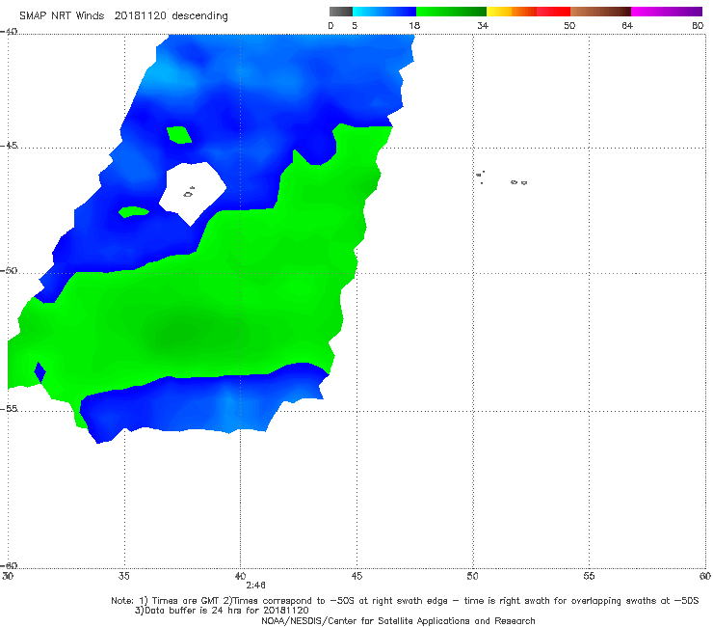Click the '55' longitude label on bottom axis

pos(589,576)
